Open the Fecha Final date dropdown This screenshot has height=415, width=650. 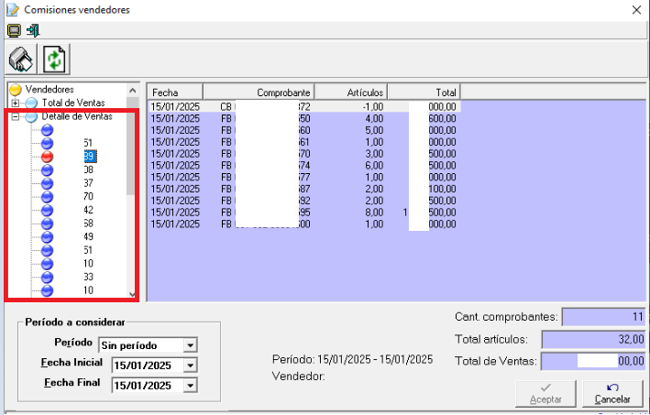click(190, 386)
